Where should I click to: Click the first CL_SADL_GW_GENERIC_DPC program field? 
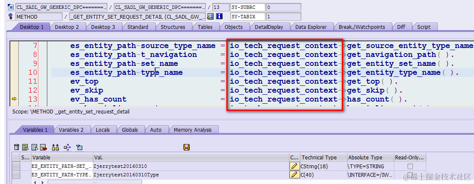pos(61,7)
